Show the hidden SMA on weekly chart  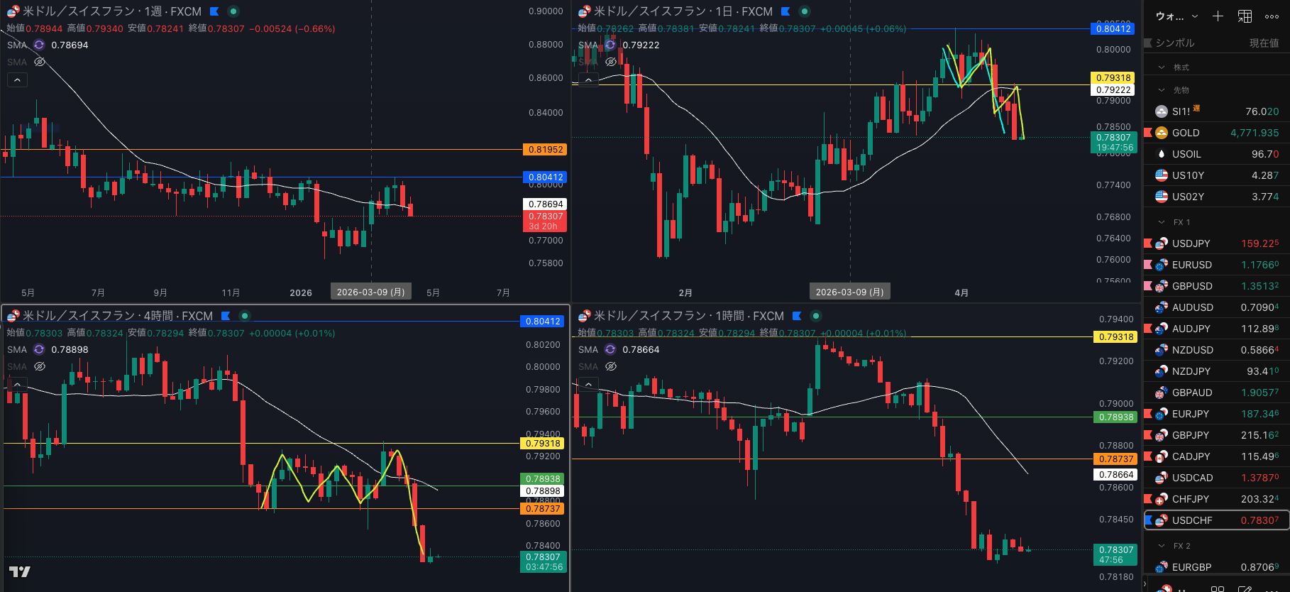click(40, 62)
